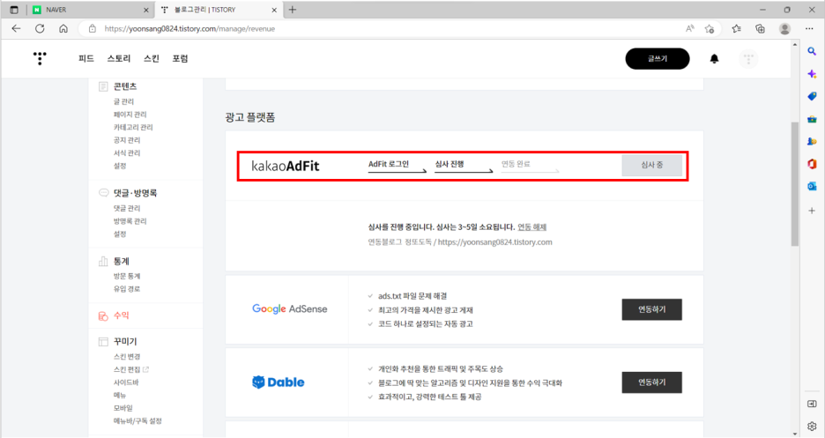Click the 댓글·방명록 section heading
The height and width of the screenshot is (438, 825).
[135, 193]
